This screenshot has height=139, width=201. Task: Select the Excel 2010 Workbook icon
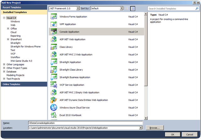[53, 115]
